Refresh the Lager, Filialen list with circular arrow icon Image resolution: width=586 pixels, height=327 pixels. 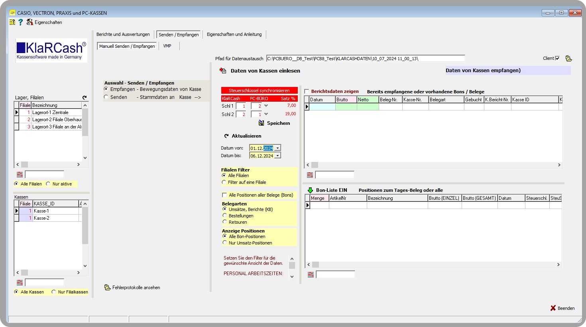pos(84,97)
